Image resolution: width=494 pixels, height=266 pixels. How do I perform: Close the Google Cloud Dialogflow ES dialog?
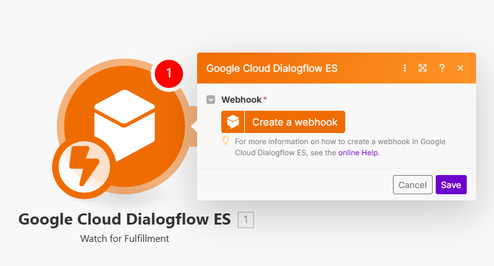pyautogui.click(x=461, y=68)
